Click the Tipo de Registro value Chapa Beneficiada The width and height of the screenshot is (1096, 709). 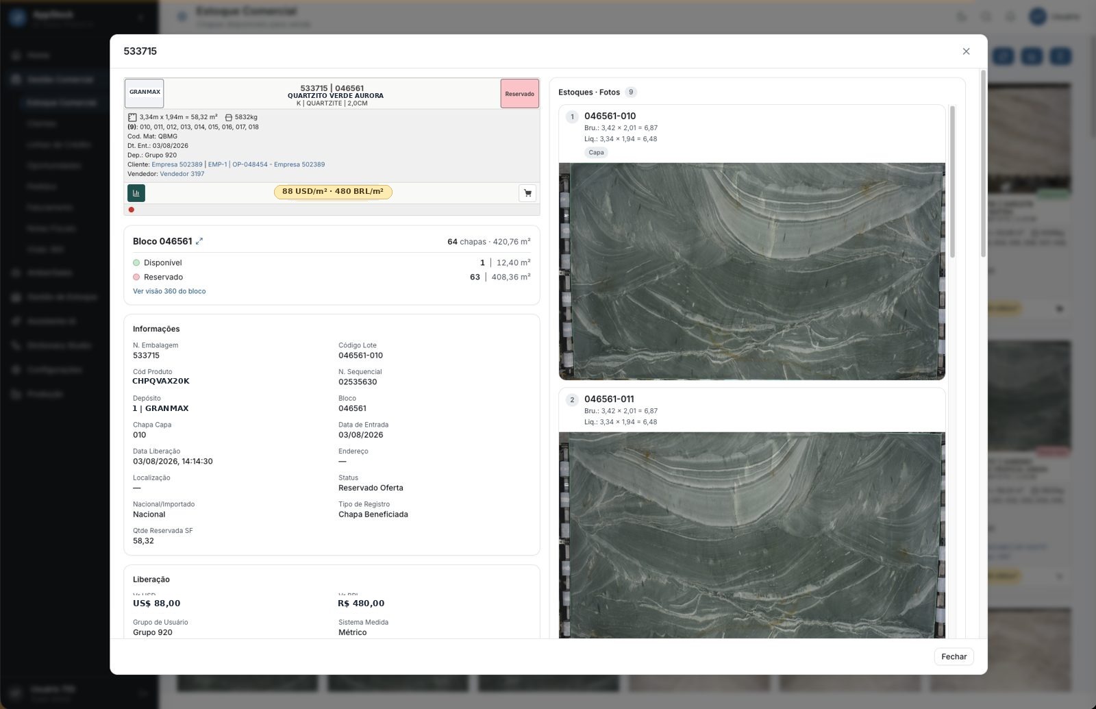click(x=373, y=514)
